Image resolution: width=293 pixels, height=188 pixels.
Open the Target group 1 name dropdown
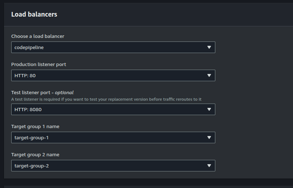pyautogui.click(x=113, y=137)
